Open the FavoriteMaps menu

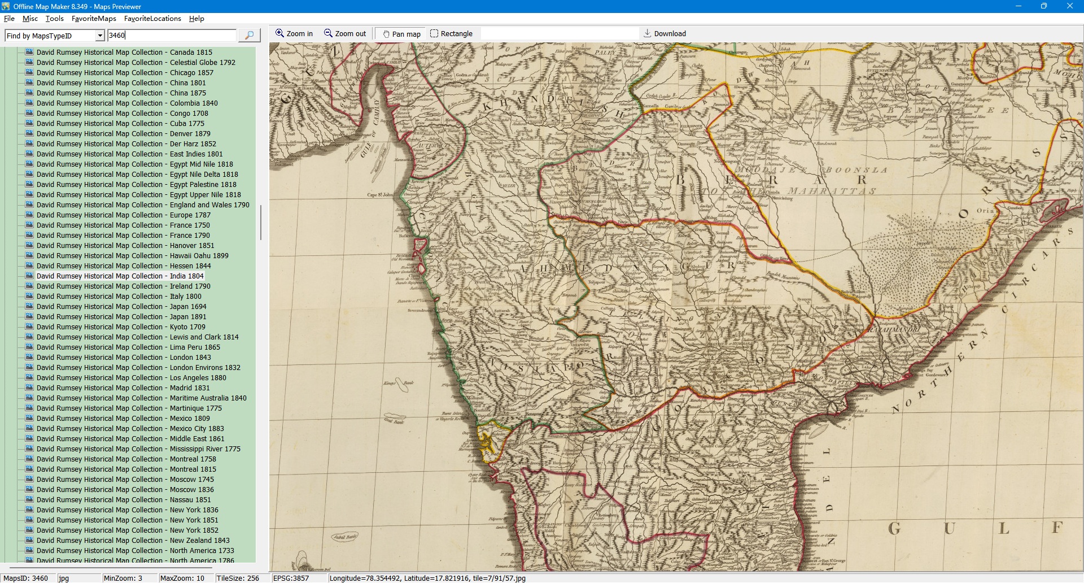click(94, 19)
